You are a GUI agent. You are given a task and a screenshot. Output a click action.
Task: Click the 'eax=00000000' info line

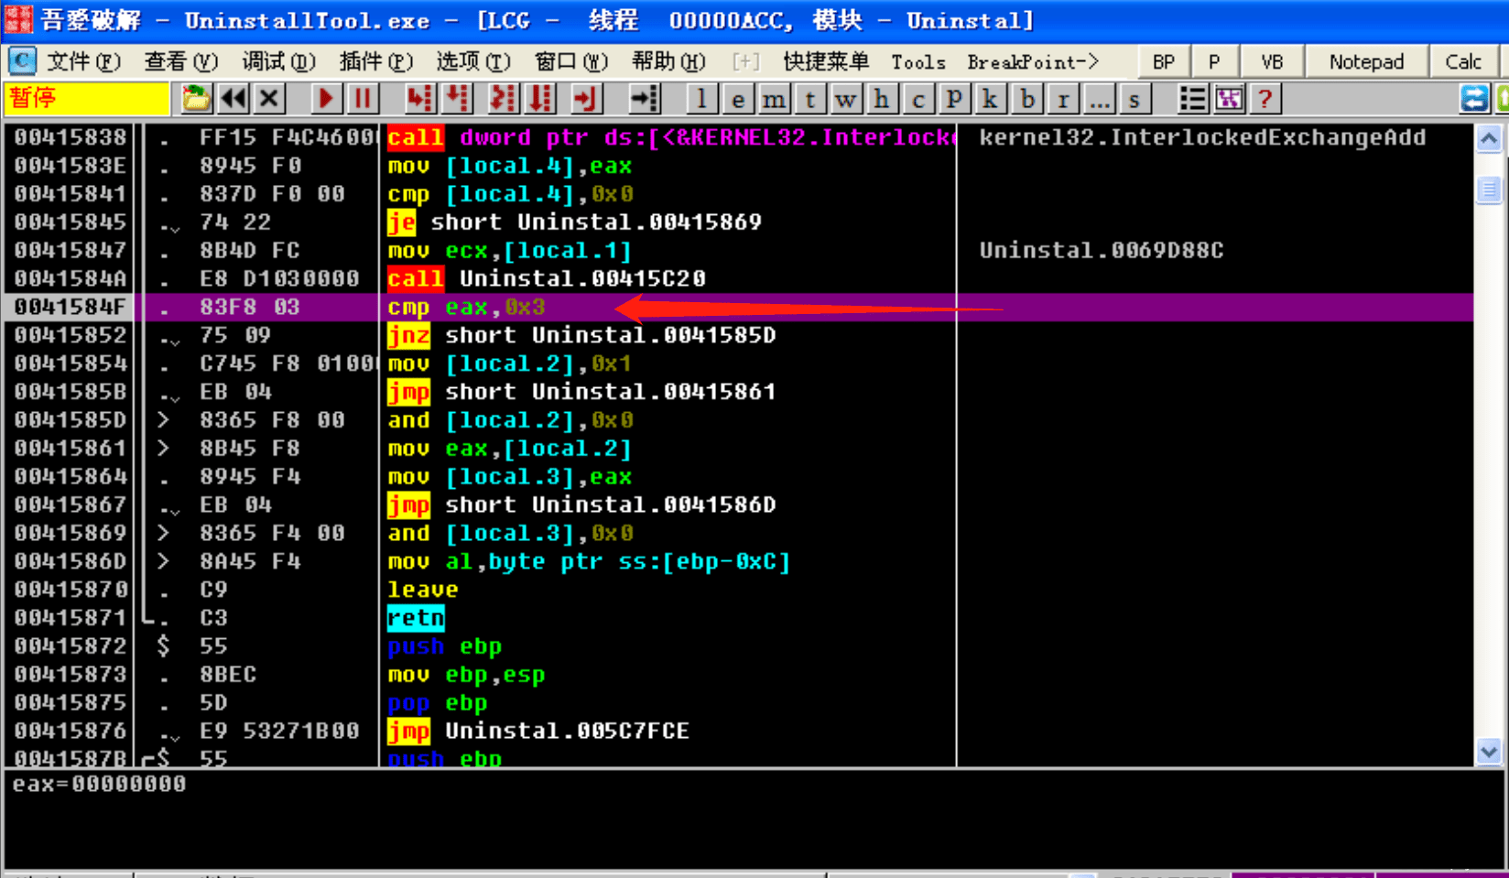pos(99,784)
